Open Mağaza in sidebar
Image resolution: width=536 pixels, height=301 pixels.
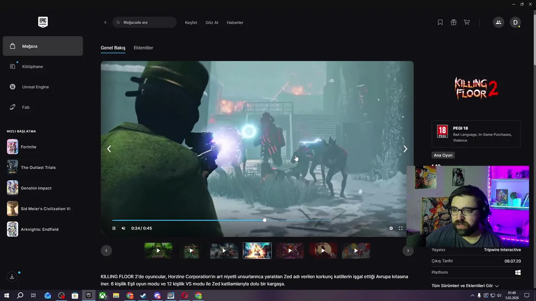(x=43, y=46)
